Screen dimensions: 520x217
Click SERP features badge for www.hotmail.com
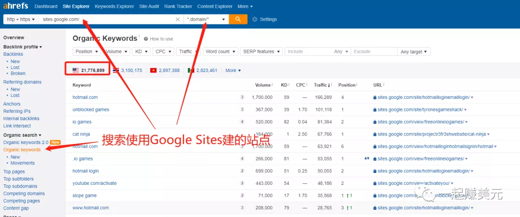click(x=242, y=208)
